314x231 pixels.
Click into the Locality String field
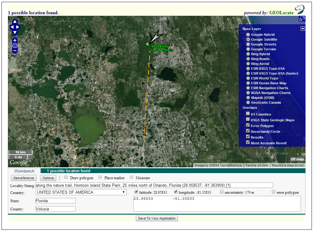(154, 185)
